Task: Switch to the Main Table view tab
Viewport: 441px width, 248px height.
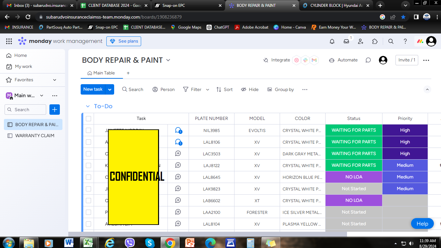Action: point(101,73)
